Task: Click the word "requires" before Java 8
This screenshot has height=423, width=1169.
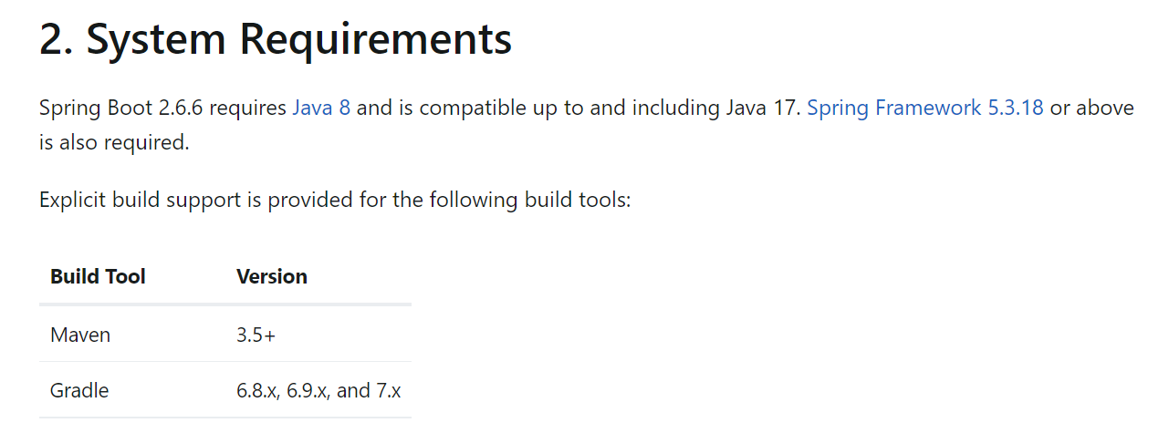Action: (x=248, y=108)
